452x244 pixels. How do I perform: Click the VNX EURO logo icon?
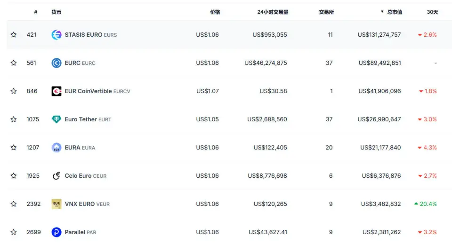coord(56,204)
